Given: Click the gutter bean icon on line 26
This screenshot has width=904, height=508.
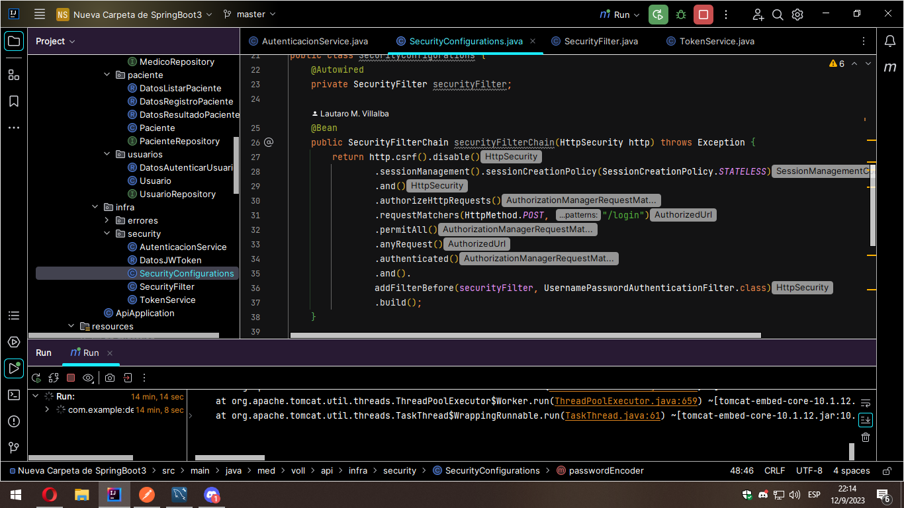Looking at the screenshot, I should pyautogui.click(x=269, y=142).
